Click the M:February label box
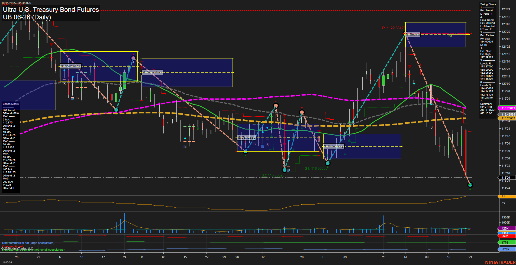The image size is (516, 265). pos(334,146)
